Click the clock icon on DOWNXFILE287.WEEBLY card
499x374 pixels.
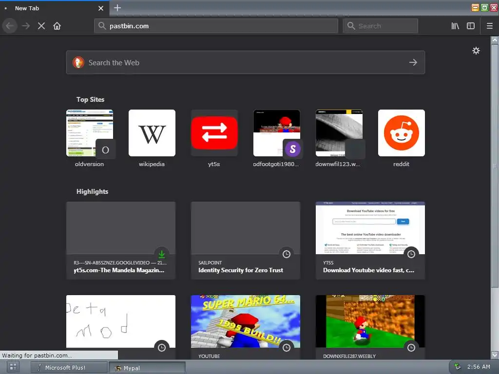(x=411, y=347)
